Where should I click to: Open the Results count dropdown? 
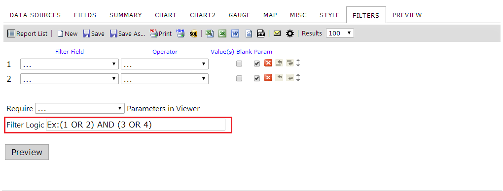tap(340, 33)
